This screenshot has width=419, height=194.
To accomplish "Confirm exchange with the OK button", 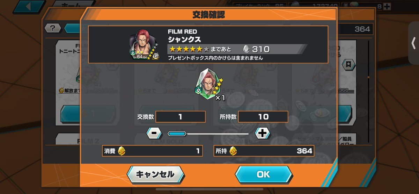I will (263, 174).
